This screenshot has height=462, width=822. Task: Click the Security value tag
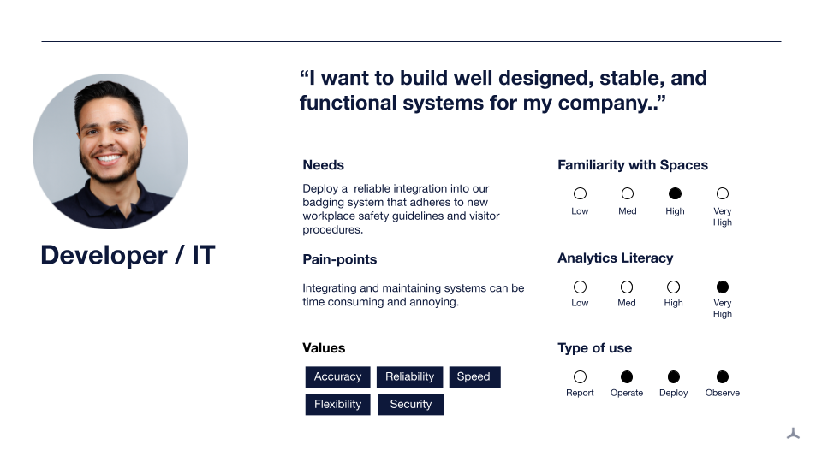pyautogui.click(x=411, y=405)
